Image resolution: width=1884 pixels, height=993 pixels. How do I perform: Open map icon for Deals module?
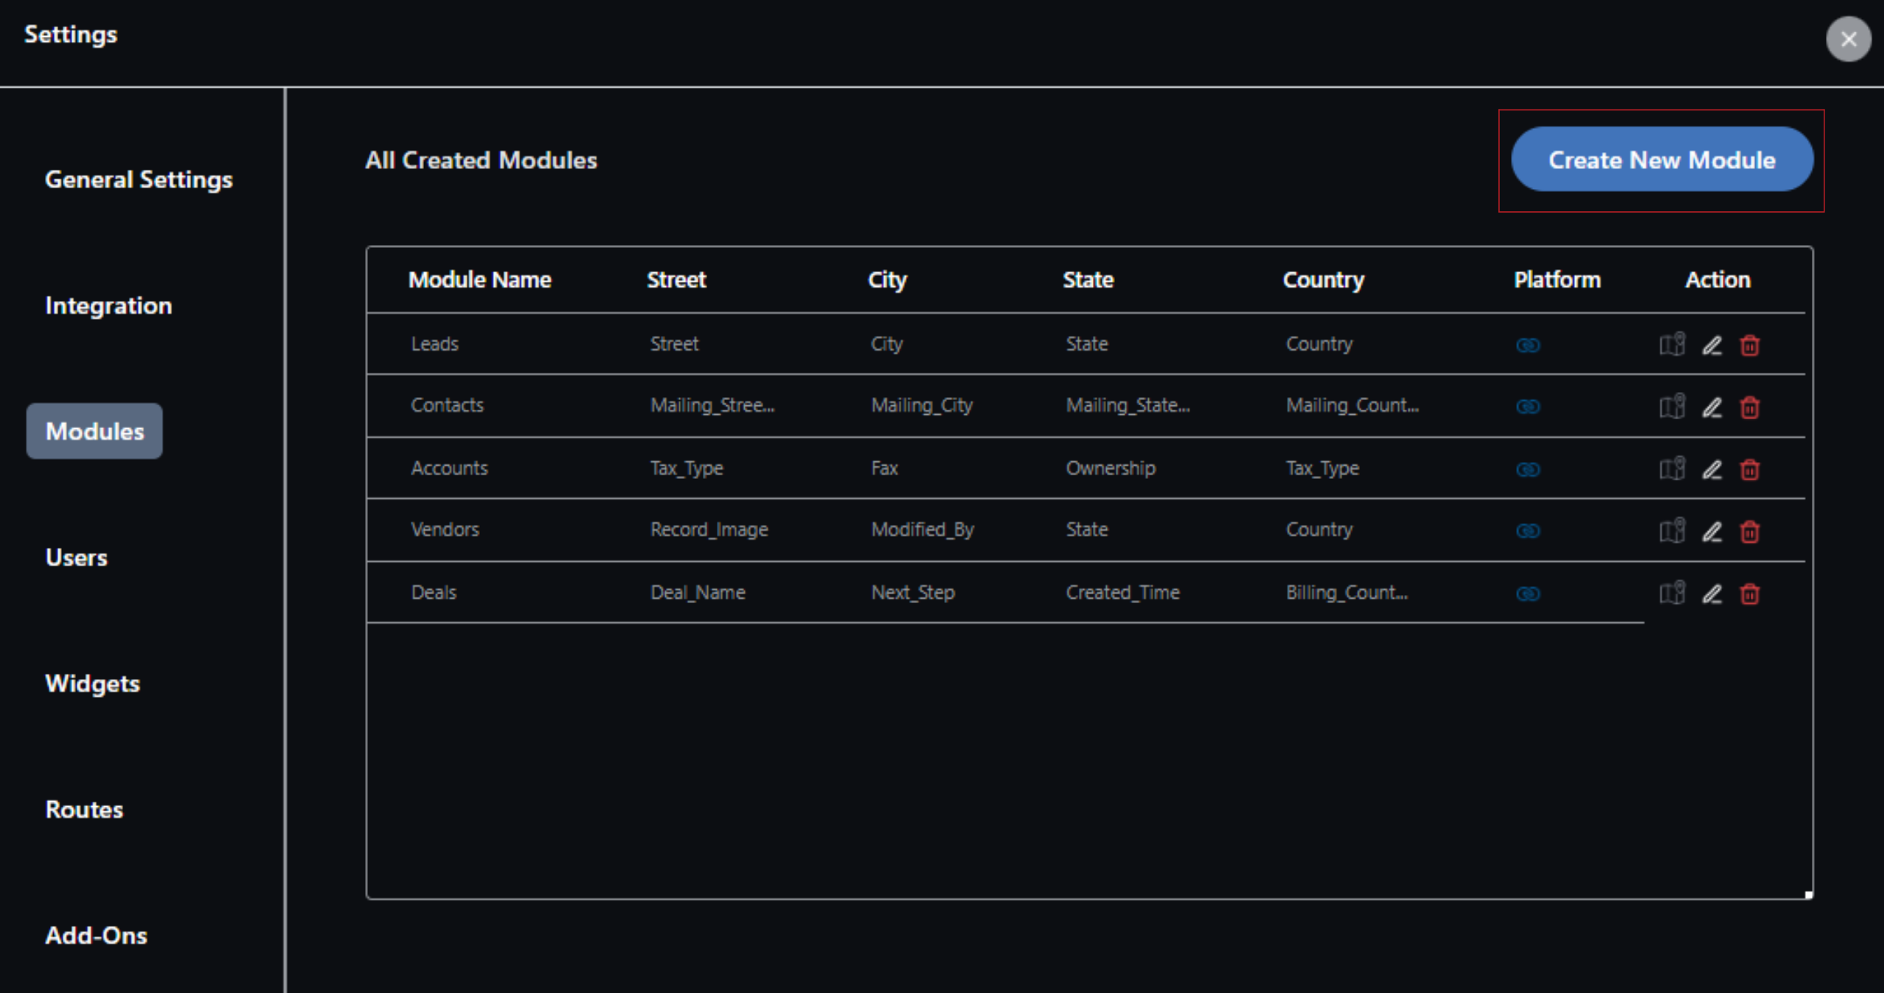pyautogui.click(x=1671, y=593)
